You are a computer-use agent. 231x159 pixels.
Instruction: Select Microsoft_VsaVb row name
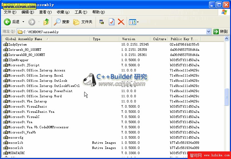22,133
